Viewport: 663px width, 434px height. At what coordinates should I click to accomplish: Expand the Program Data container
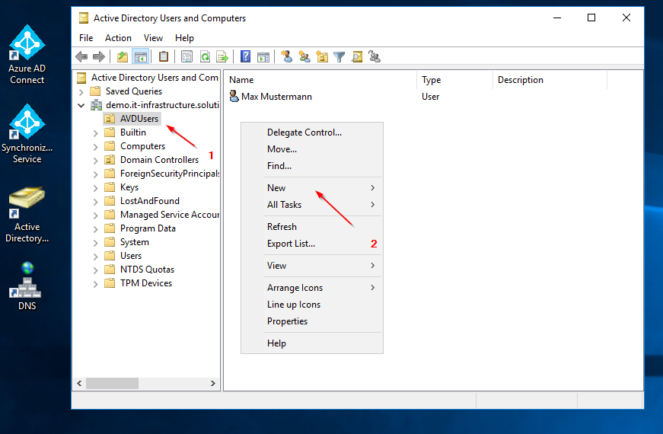point(96,229)
